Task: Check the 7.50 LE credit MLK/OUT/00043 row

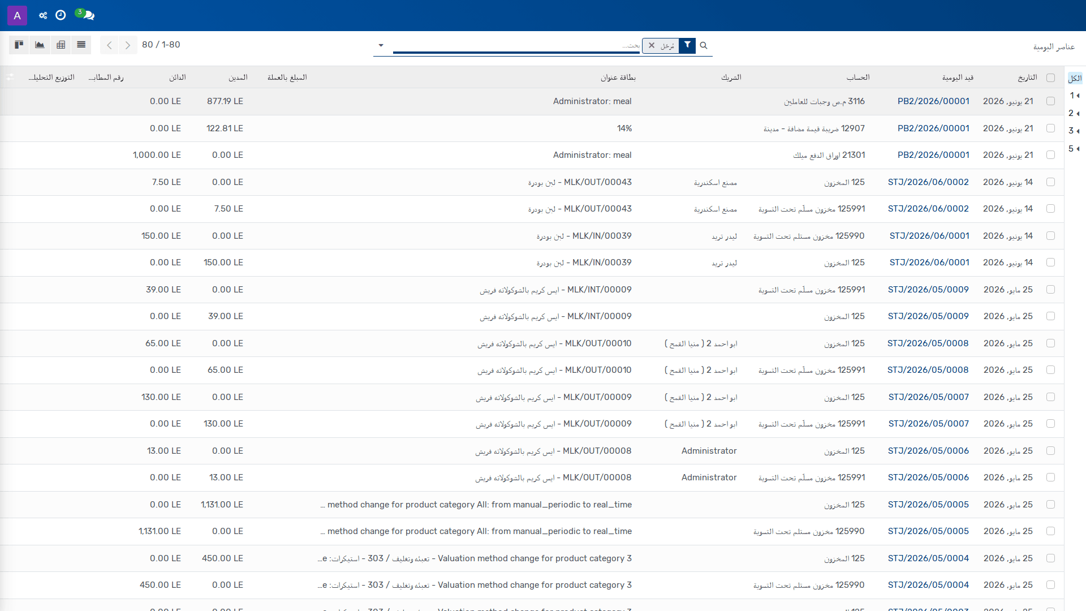Action: (x=1050, y=182)
